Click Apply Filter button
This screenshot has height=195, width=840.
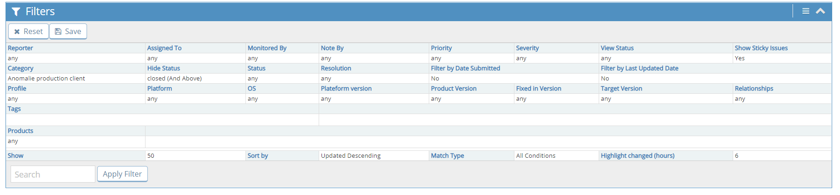[122, 174]
